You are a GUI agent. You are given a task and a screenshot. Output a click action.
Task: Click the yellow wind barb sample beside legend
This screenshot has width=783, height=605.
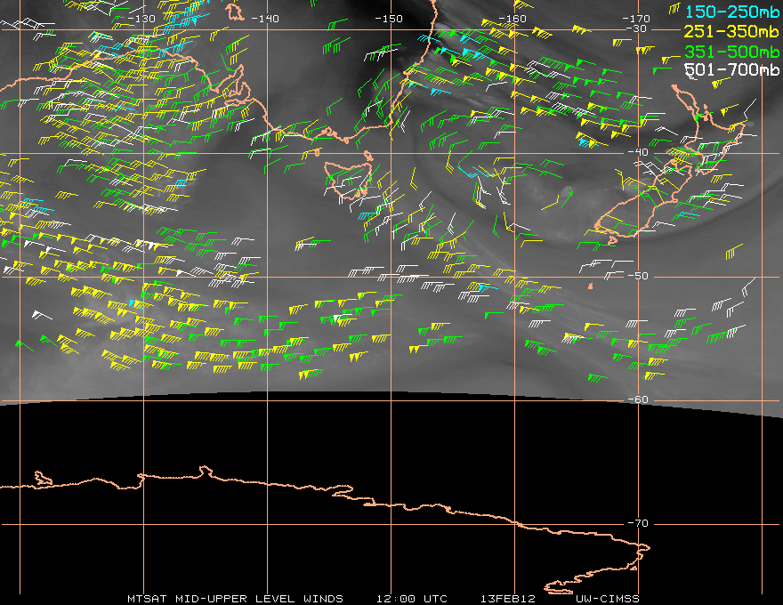[674, 9]
